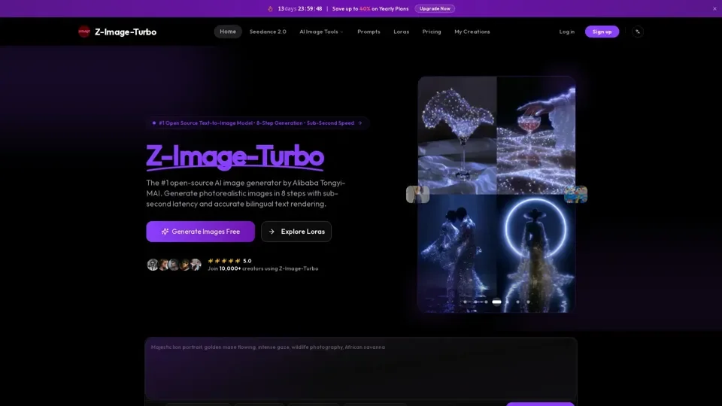This screenshot has width=722, height=406.
Task: Click the glowing ring silhouette image
Action: pyautogui.click(x=536, y=253)
